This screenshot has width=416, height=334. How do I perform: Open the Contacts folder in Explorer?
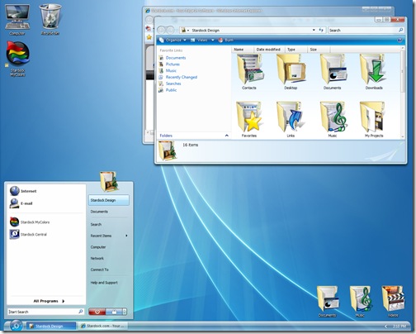pos(249,72)
